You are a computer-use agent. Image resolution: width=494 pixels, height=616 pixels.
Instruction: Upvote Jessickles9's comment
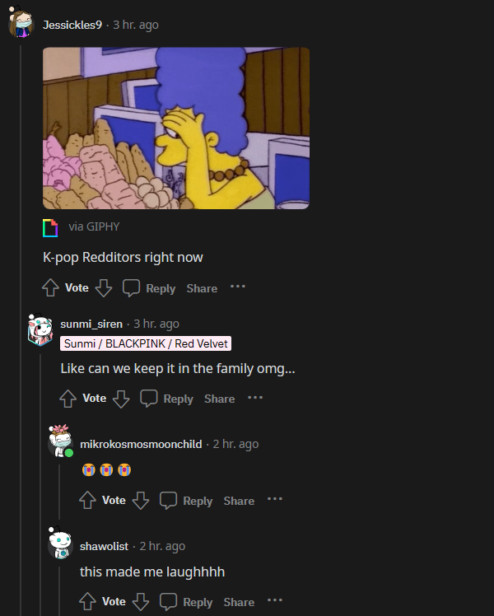(x=51, y=287)
